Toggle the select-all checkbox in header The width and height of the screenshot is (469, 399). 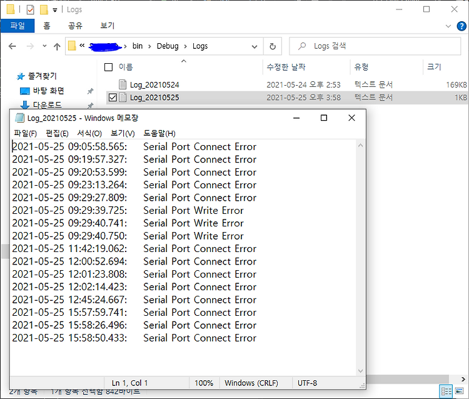pos(108,67)
